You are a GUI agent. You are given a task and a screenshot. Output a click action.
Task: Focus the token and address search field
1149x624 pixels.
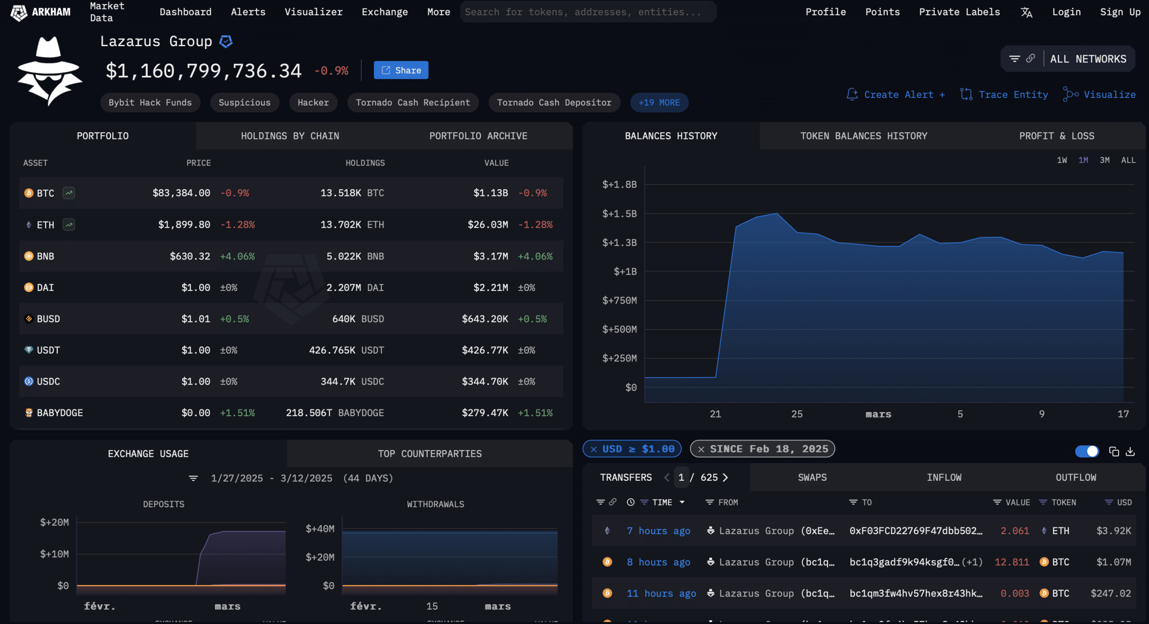click(588, 12)
